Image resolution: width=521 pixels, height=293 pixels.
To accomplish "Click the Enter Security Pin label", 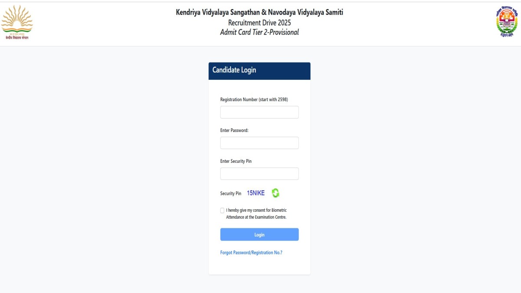I will (236, 161).
